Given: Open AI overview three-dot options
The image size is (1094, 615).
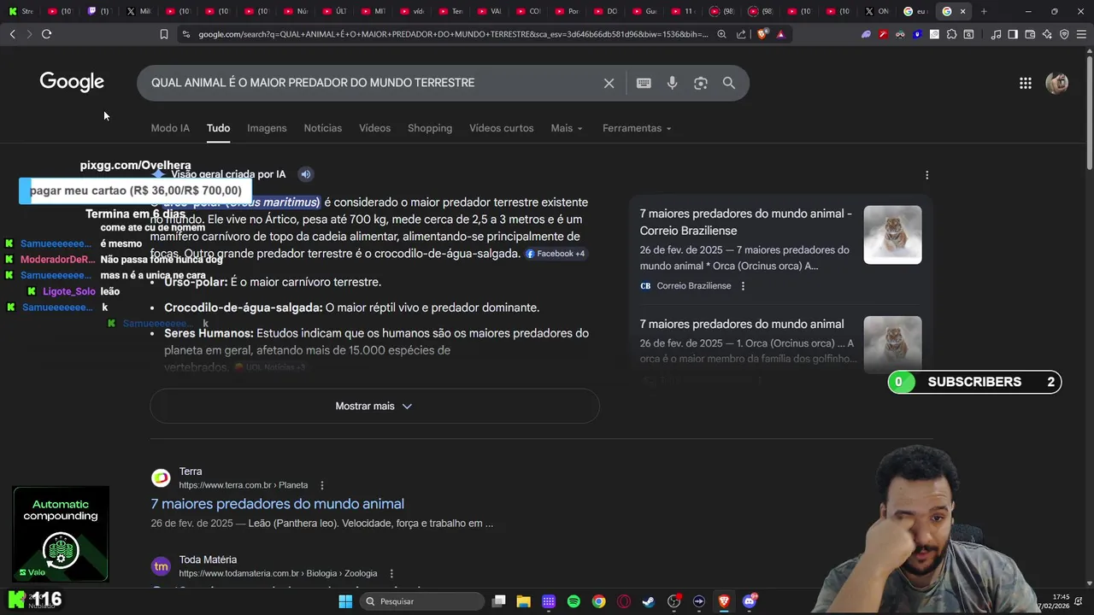Looking at the screenshot, I should (x=926, y=175).
